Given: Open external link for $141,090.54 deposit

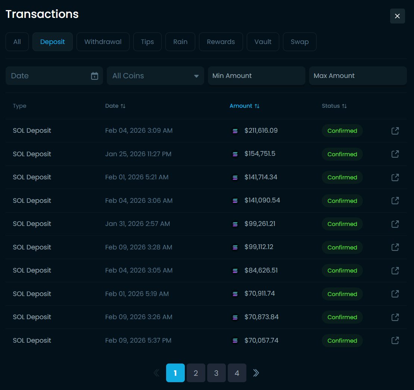Looking at the screenshot, I should (395, 201).
